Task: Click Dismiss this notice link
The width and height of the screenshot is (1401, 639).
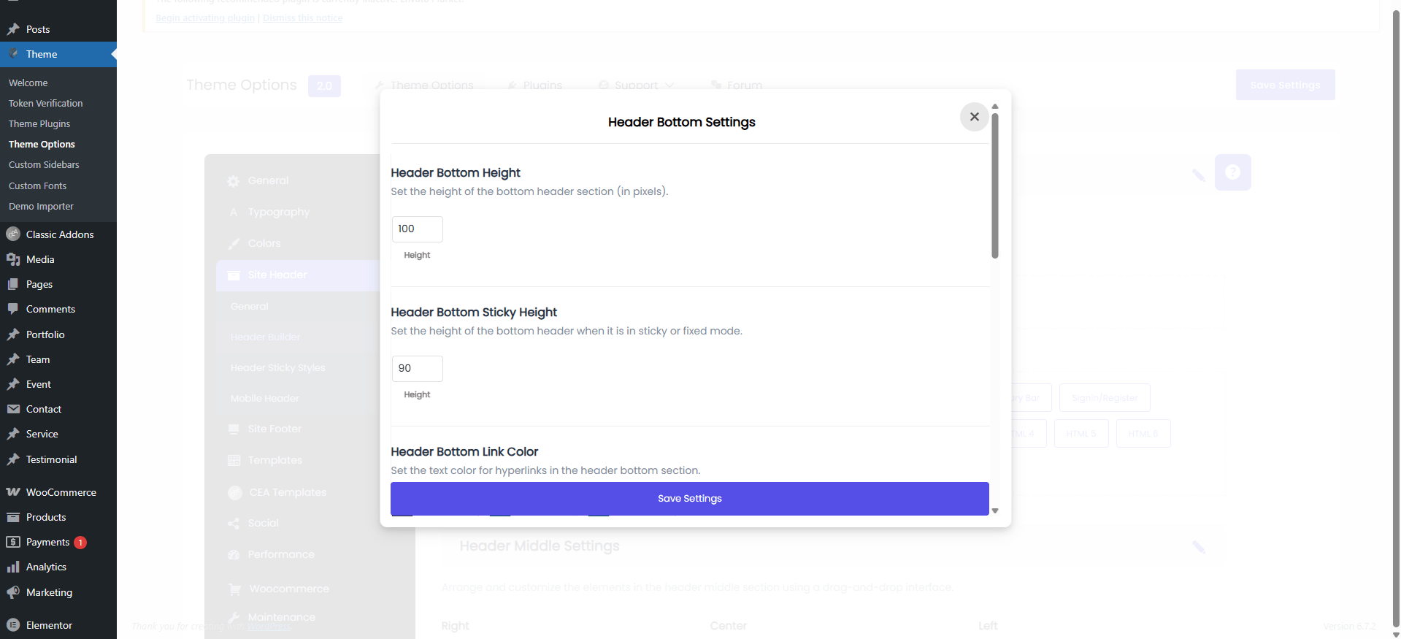Action: (302, 18)
